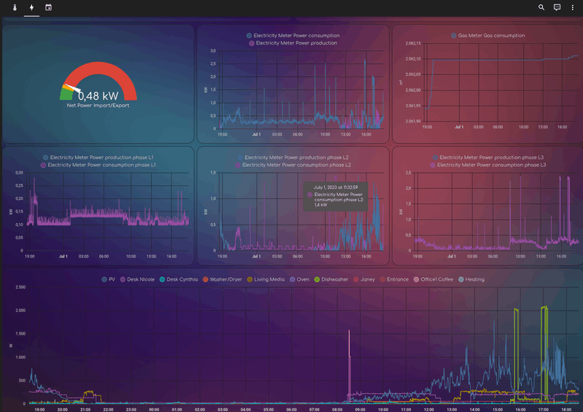Image resolution: width=583 pixels, height=412 pixels.
Task: Toggle the PV series in legend
Action: point(108,279)
